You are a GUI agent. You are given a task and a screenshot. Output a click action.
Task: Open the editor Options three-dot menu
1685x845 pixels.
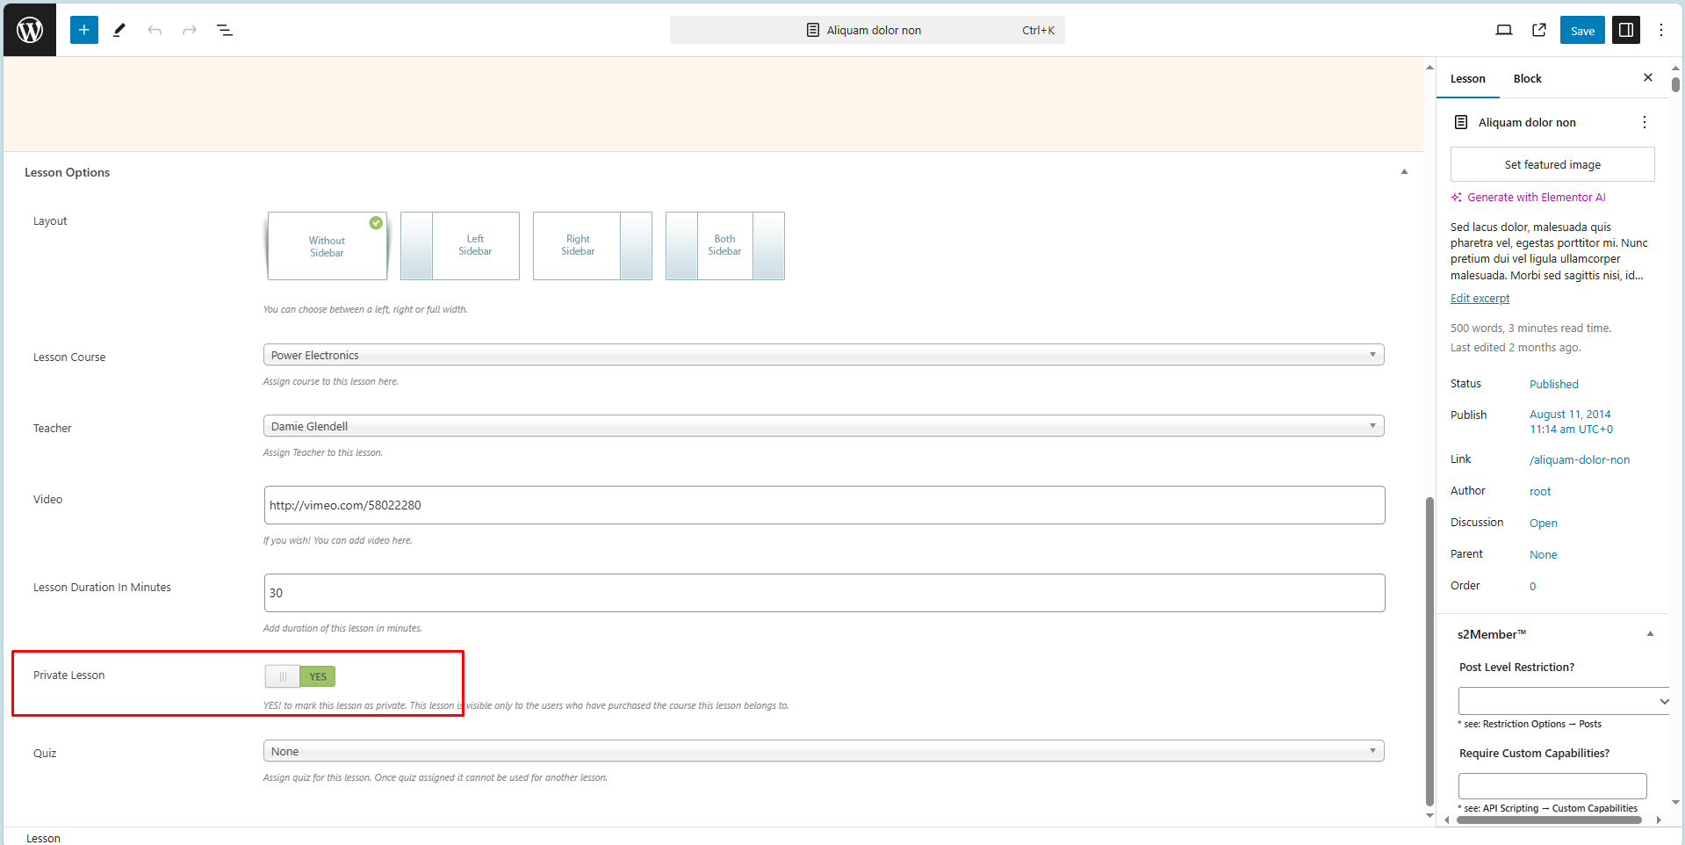[x=1661, y=30]
